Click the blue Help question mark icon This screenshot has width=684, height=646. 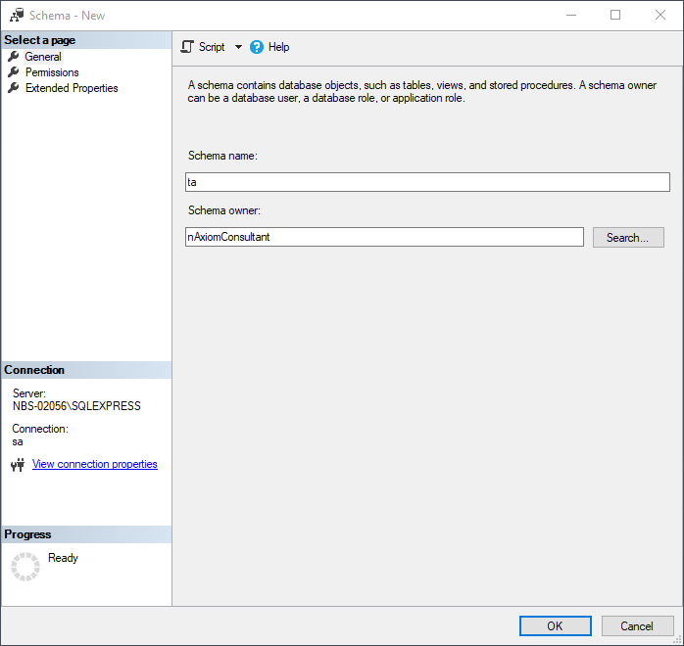coord(257,47)
